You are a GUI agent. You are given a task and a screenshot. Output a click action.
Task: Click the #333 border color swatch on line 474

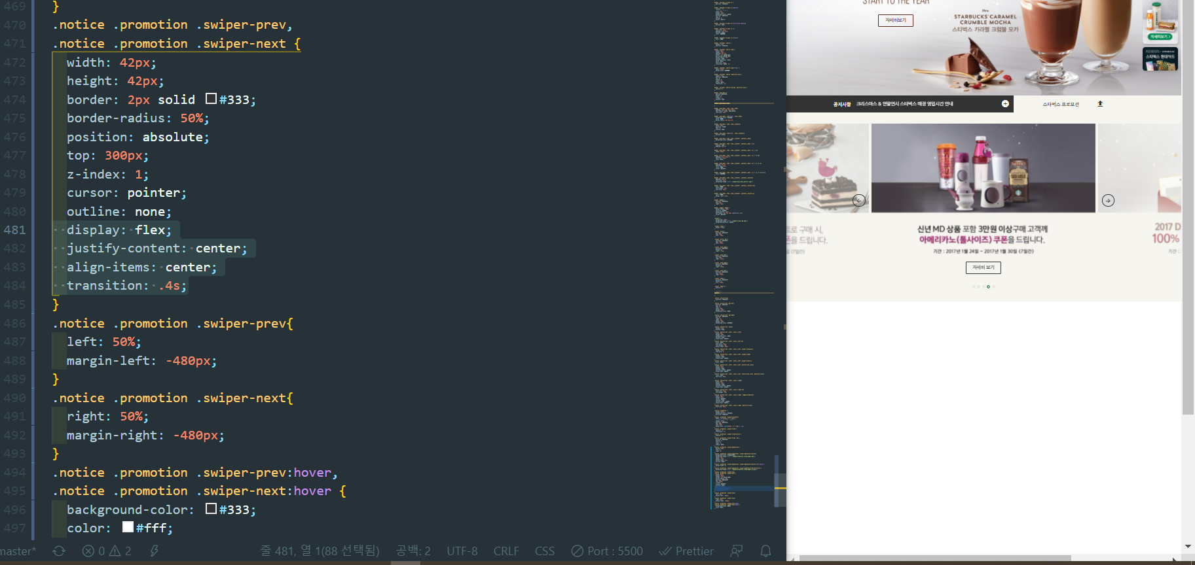click(211, 99)
